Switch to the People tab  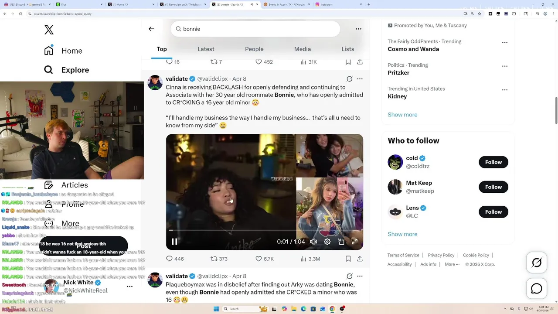click(254, 49)
